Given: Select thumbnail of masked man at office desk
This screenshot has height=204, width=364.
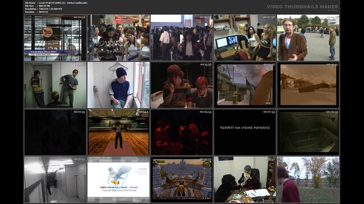Looking at the screenshot, I should click(245, 179).
